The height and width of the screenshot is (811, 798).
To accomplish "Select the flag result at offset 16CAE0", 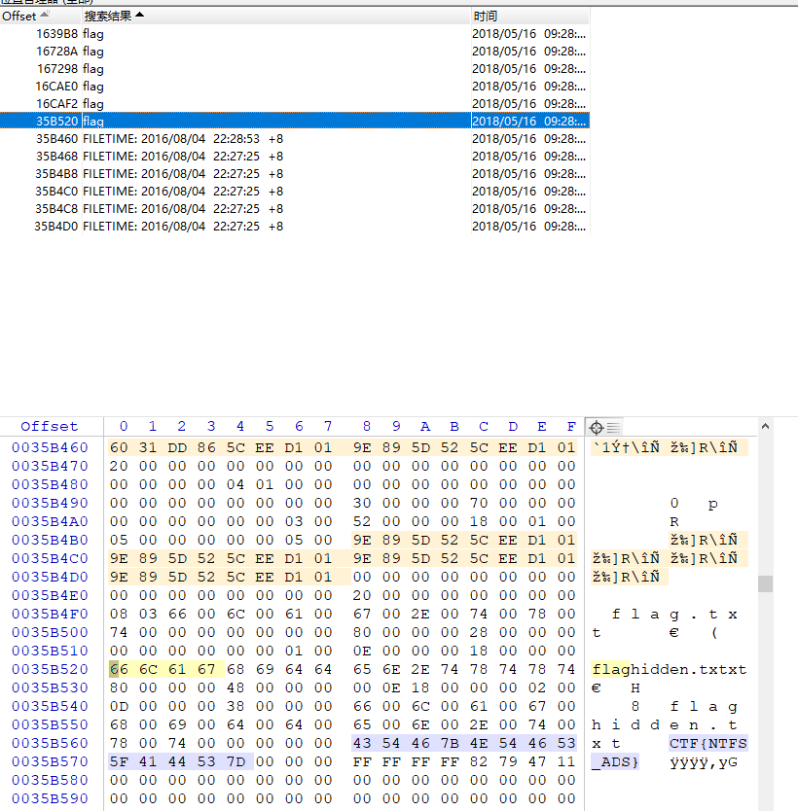I will (x=93, y=87).
